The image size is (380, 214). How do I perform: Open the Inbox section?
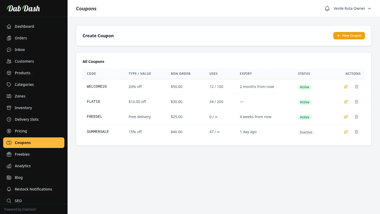20,50
